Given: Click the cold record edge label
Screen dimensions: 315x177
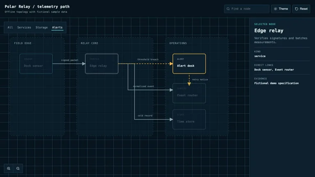Looking at the screenshot, I should pos(145,116).
